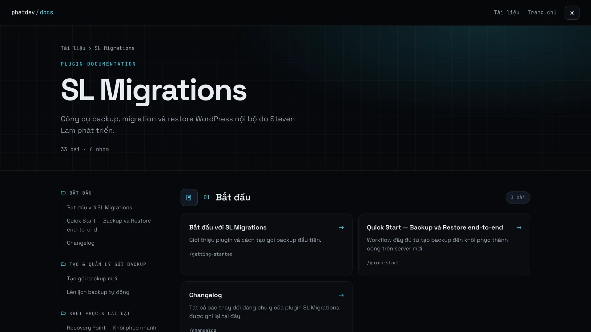This screenshot has width=591, height=332.
Task: Open sidebar link Tạo gói backup mới
Action: pyautogui.click(x=92, y=279)
